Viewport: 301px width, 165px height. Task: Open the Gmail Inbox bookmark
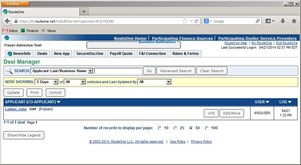(10, 31)
